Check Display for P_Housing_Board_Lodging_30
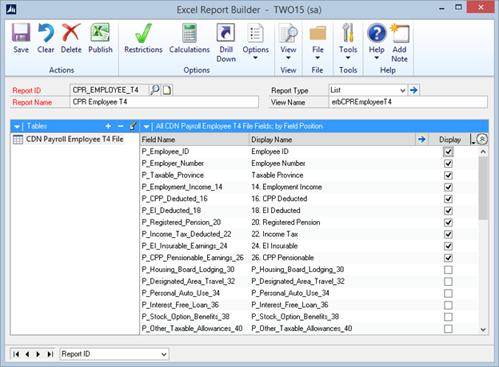The image size is (499, 367). pyautogui.click(x=448, y=270)
